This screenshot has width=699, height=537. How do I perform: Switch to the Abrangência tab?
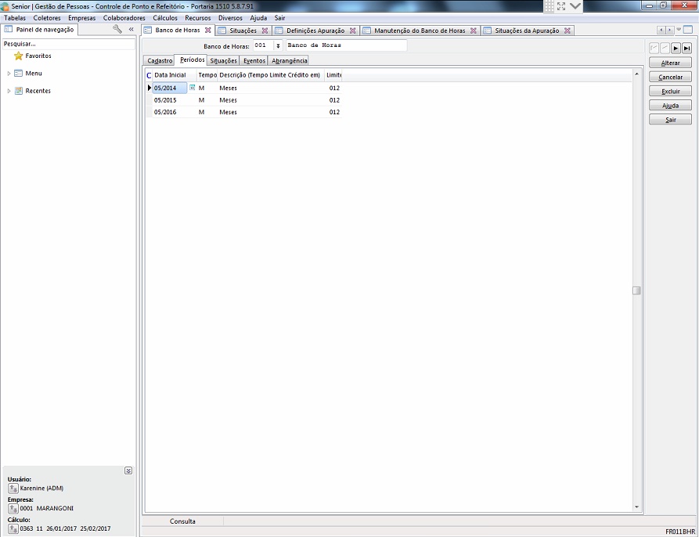289,60
